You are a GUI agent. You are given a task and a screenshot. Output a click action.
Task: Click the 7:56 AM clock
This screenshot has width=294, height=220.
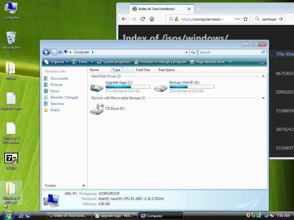click(x=283, y=215)
